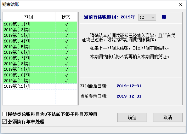The image size is (187, 134).
Task: Close the 期末结账 dialog window
Action: click(181, 5)
